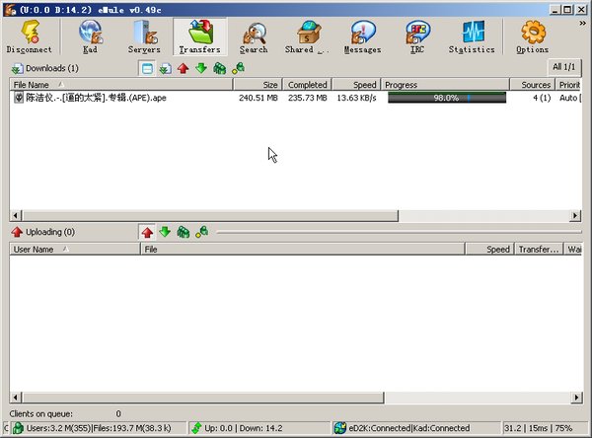Viewport: 592px width, 438px height.
Task: Click the Users and Files status panel
Action: (98, 428)
